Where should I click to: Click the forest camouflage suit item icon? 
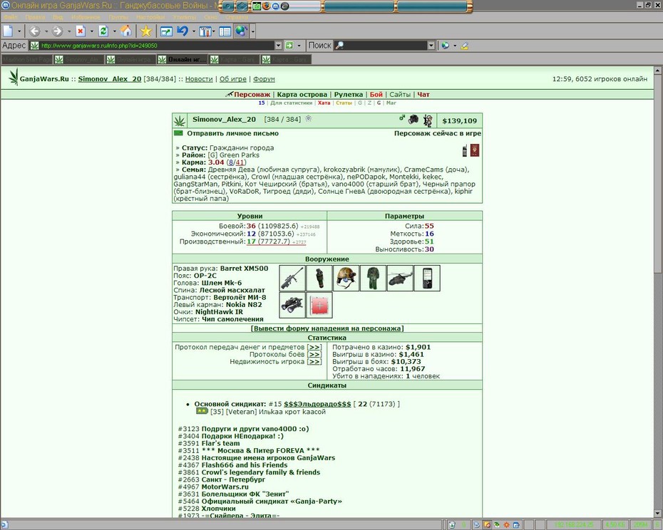point(374,278)
